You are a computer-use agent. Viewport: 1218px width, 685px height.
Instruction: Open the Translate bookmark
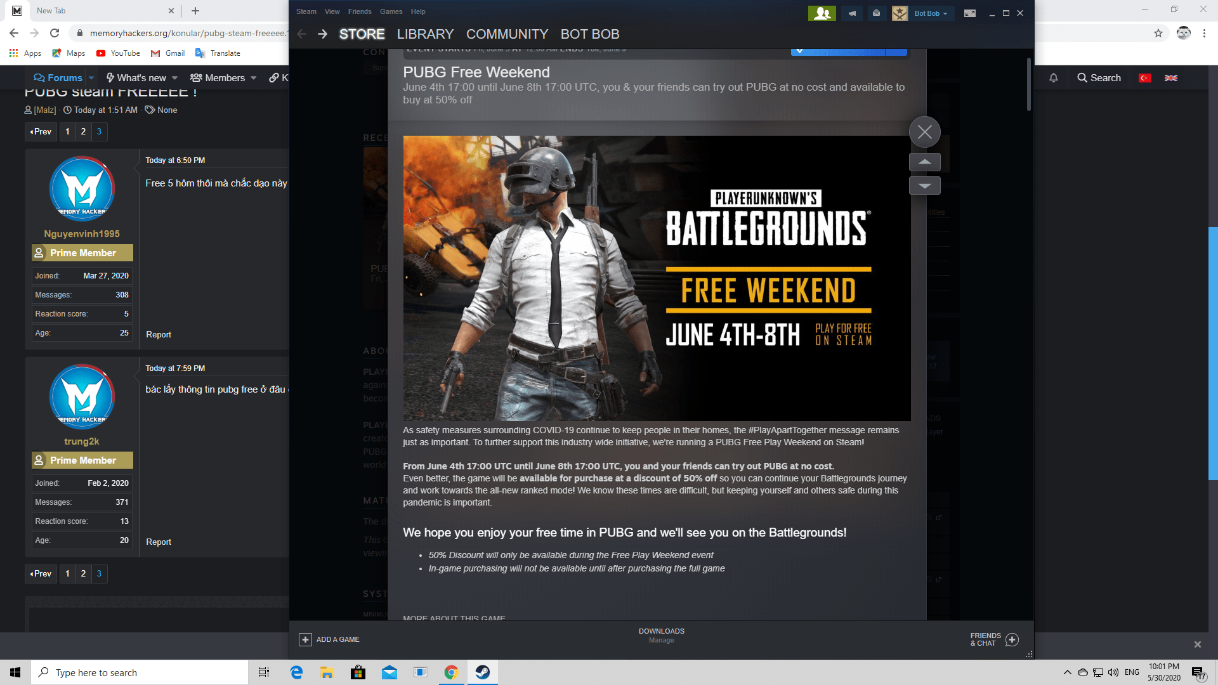[x=218, y=53]
